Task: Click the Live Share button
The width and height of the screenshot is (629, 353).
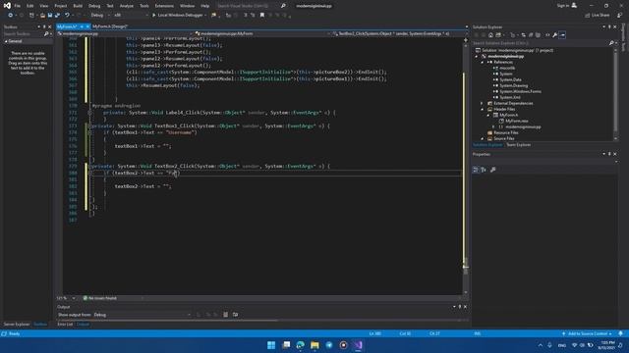Action: (598, 16)
